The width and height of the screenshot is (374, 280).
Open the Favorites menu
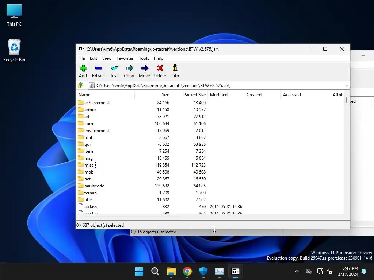[125, 58]
